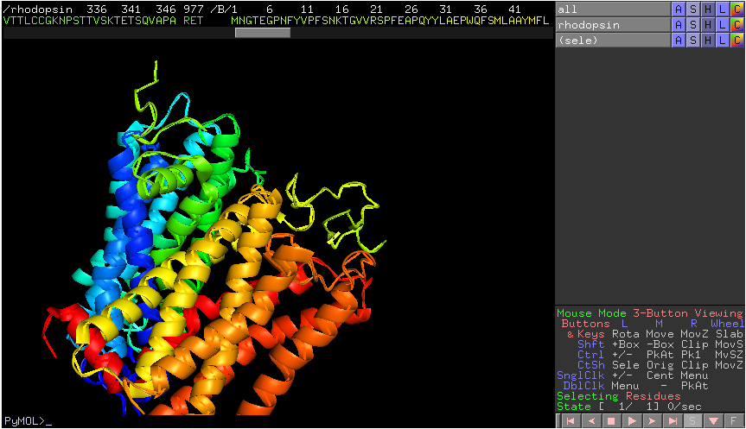Viewport: 746px width, 429px height.
Task: Toggle the (sele) selection on or off
Action: pyautogui.click(x=613, y=41)
